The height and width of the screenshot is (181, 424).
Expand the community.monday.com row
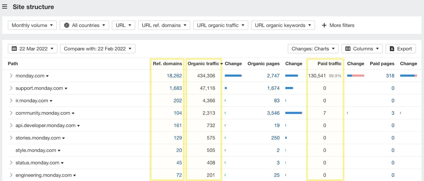[11, 113]
